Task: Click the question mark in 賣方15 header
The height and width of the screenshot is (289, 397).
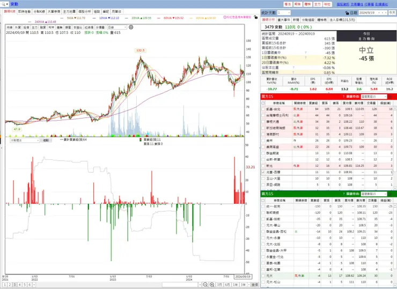Action: (x=343, y=194)
